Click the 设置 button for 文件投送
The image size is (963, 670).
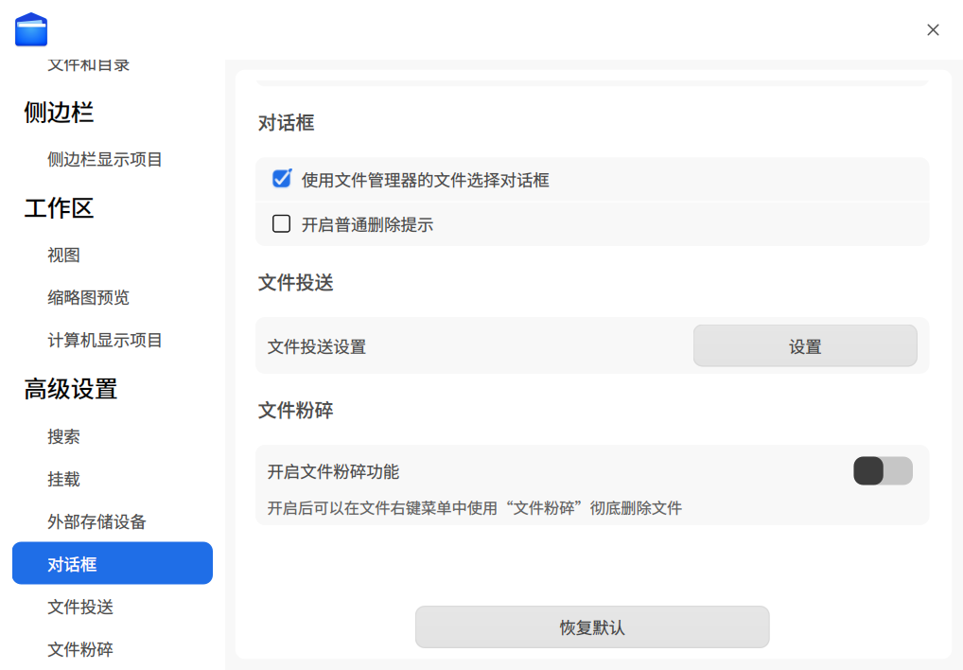[x=804, y=346]
